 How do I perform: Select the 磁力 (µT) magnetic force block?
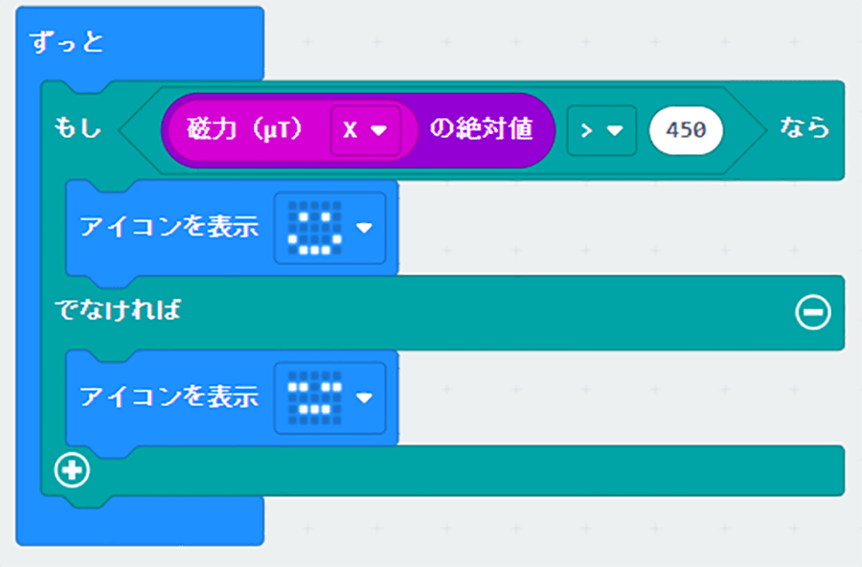(x=249, y=129)
